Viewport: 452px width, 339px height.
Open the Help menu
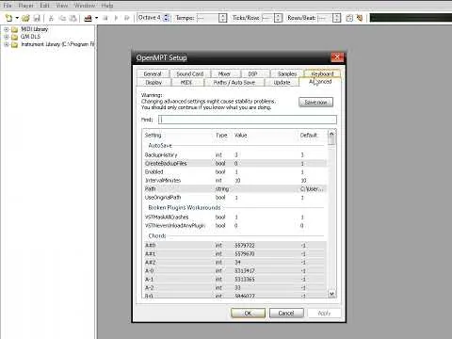pyautogui.click(x=107, y=6)
